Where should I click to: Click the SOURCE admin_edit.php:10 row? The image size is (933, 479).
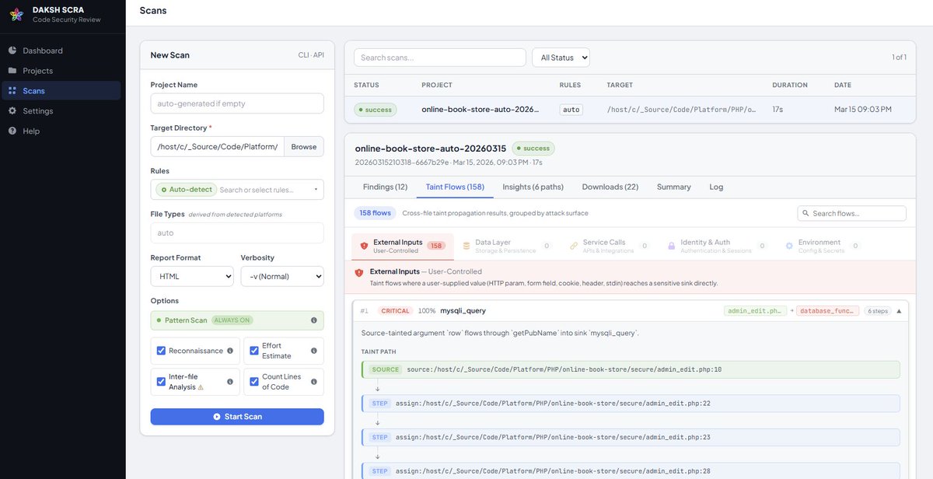631,369
